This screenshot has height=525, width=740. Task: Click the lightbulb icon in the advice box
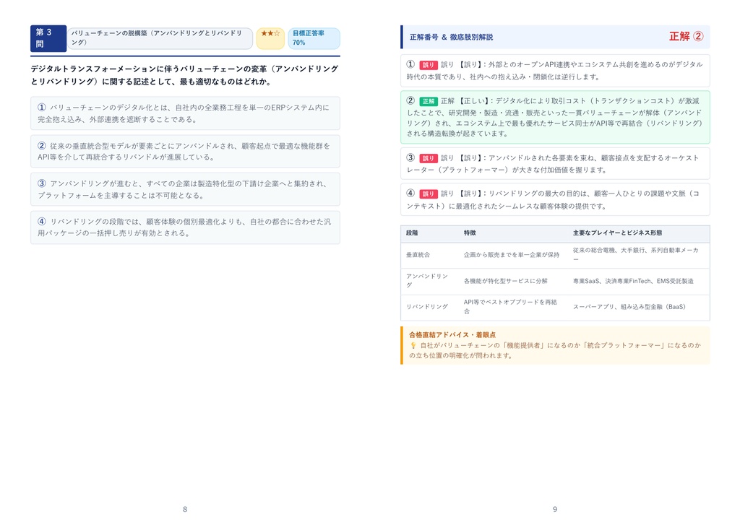(413, 346)
